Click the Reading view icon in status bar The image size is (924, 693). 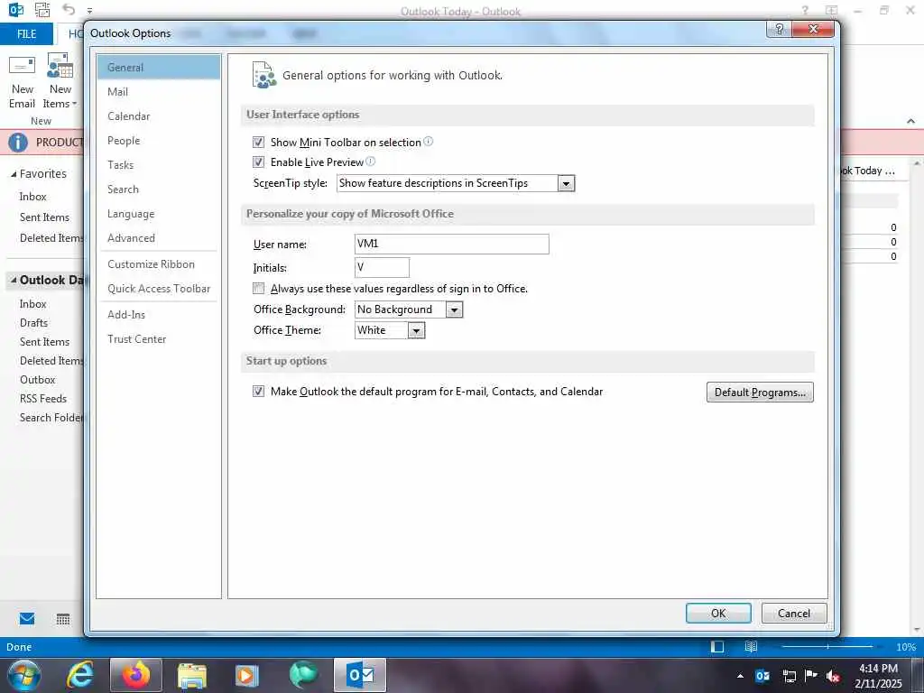pyautogui.click(x=751, y=646)
